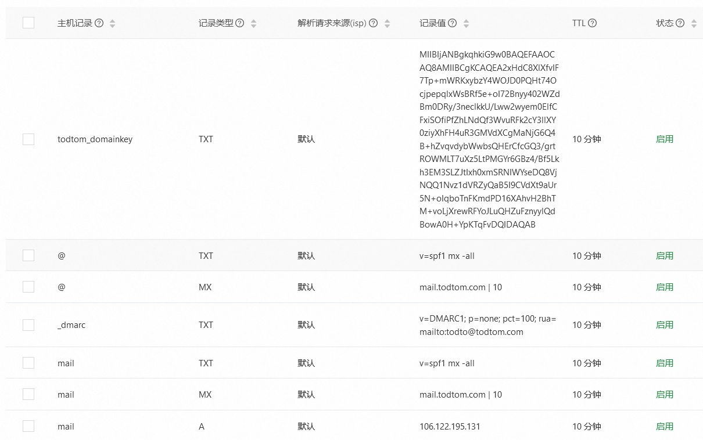Click help icon beside 解析请求来源(isp) header
Image resolution: width=703 pixels, height=440 pixels.
pos(374,23)
